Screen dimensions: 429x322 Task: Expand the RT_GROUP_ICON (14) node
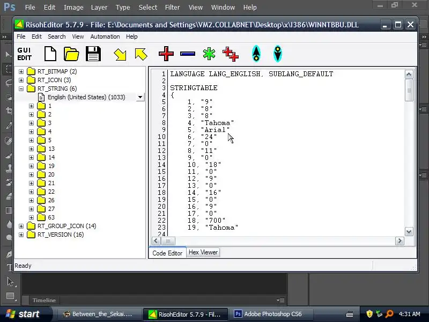coord(21,226)
